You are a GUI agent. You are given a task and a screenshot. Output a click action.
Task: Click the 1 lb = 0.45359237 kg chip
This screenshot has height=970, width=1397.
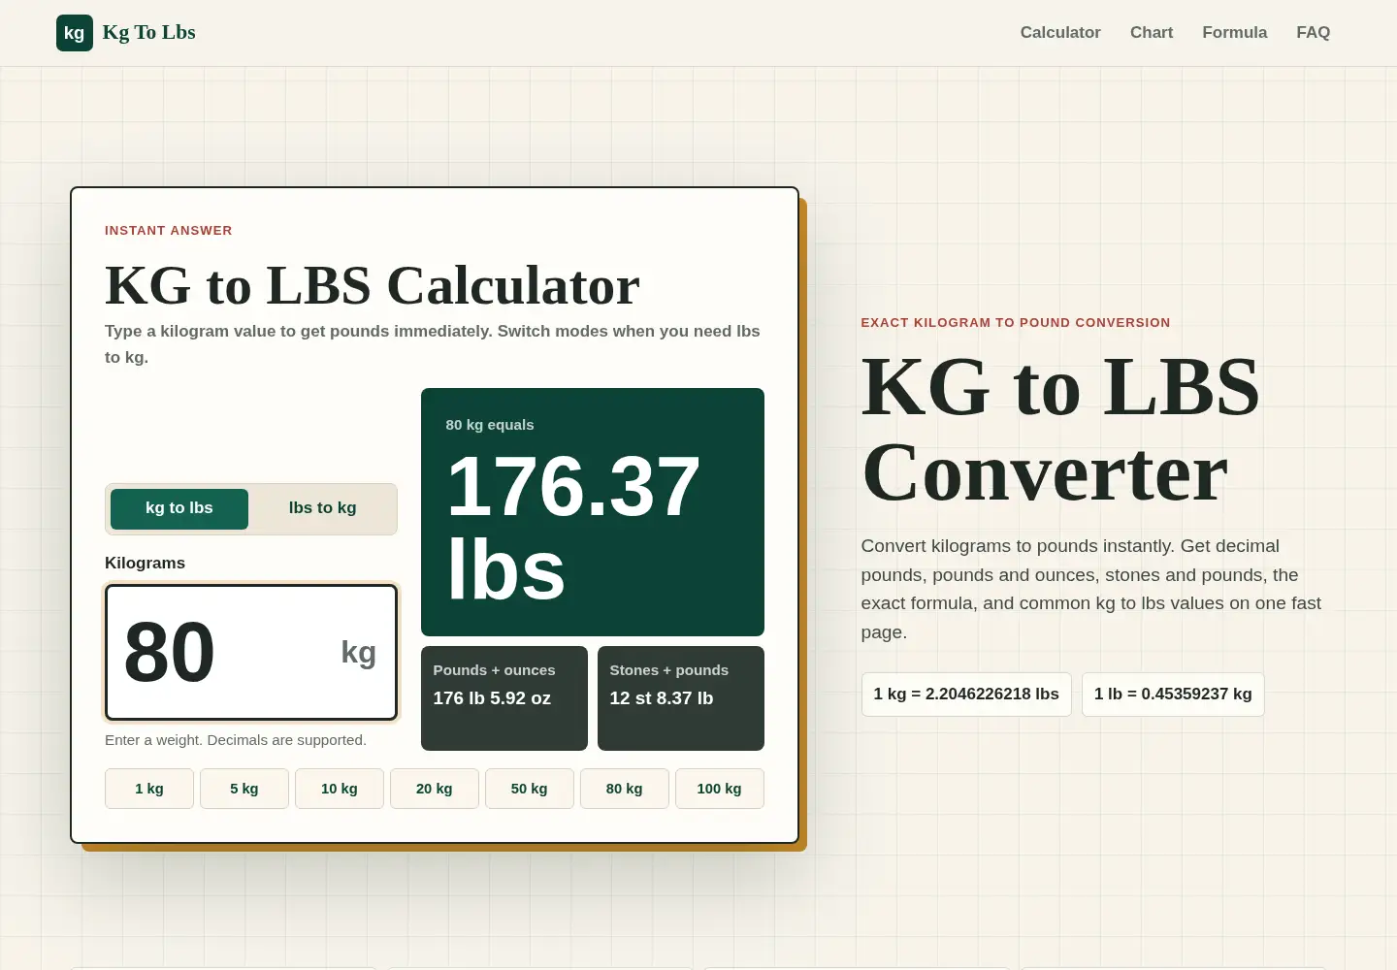pyautogui.click(x=1173, y=695)
